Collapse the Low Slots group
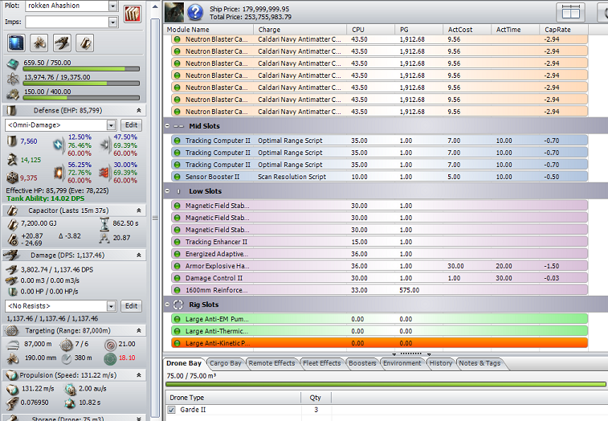Screen dimensions: 608x421 click(167, 191)
